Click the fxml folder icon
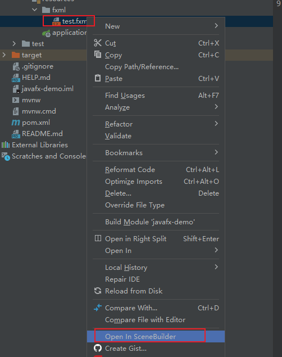 coord(46,10)
